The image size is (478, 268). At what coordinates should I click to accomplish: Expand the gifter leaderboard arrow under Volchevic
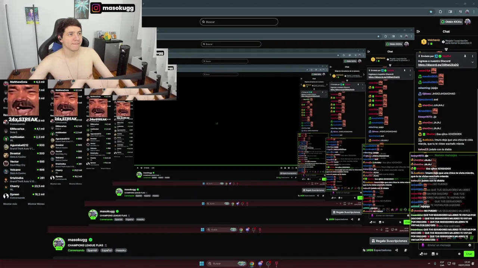pyautogui.click(x=446, y=49)
